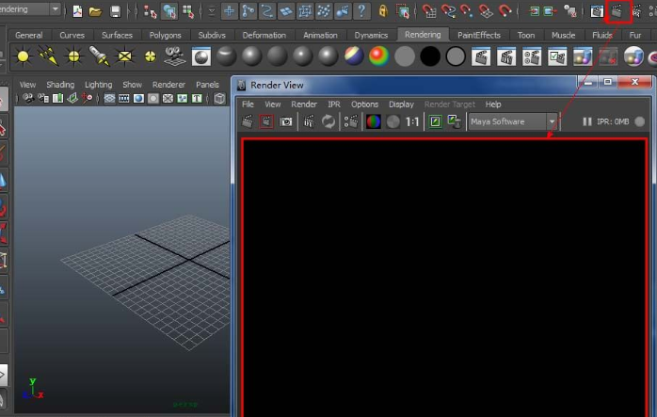Screen dimensions: 657x417
Task: Open the Display menu in Render View
Action: [401, 104]
